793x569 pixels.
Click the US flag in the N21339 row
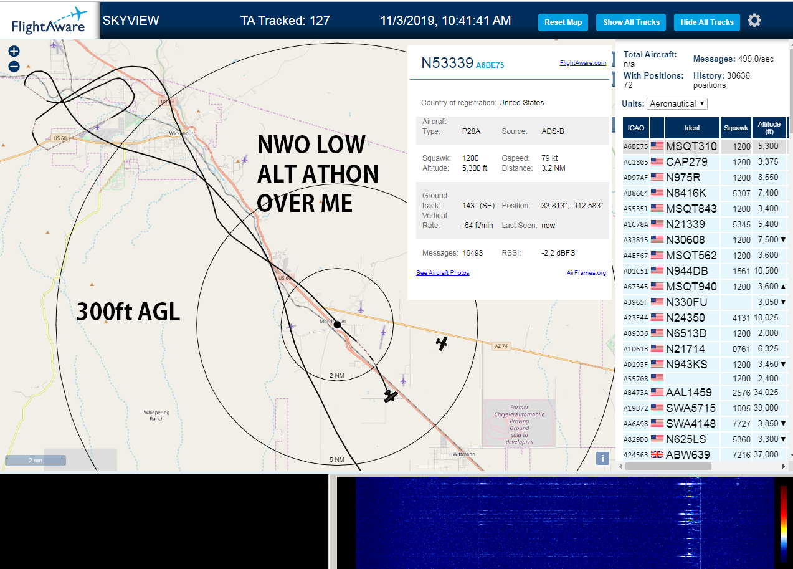coord(657,224)
